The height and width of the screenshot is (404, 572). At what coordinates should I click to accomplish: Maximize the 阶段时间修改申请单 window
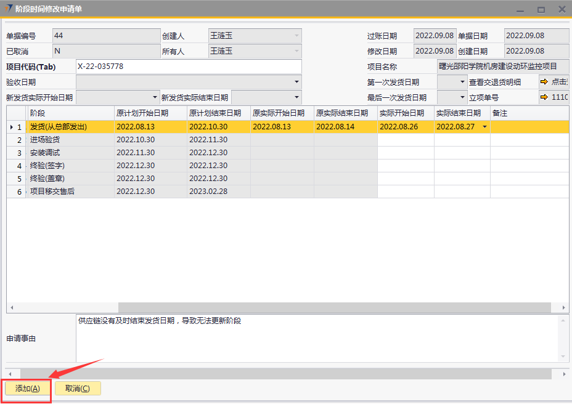pos(541,9)
